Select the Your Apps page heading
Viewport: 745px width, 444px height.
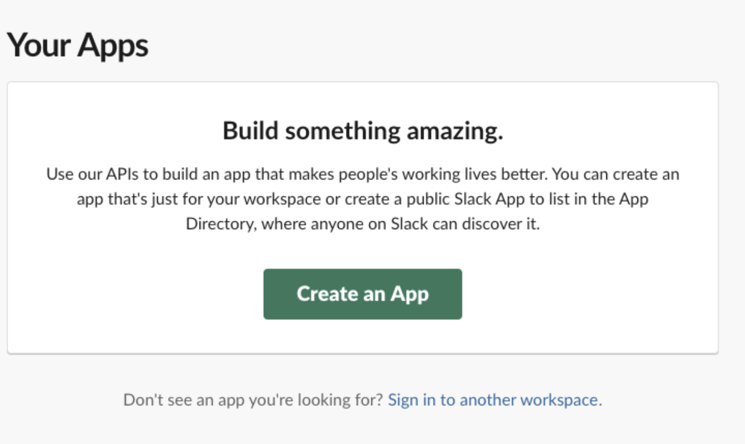(x=77, y=45)
